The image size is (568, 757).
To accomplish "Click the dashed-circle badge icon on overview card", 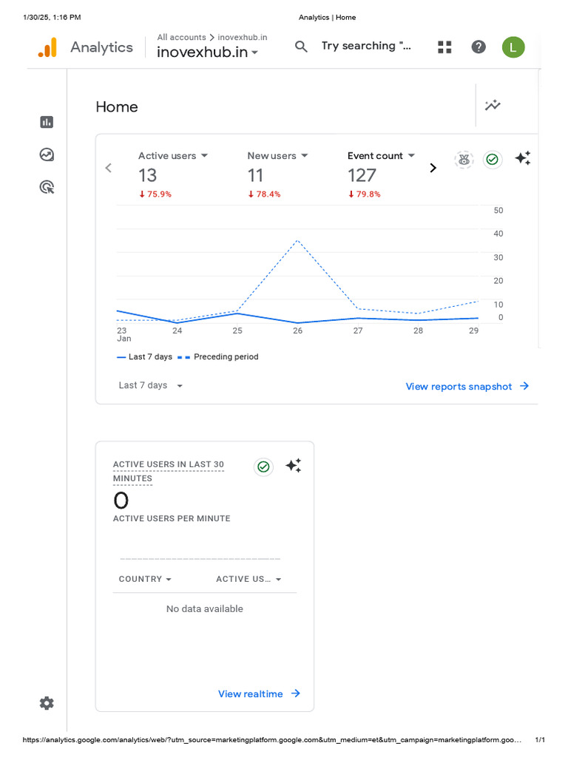I will point(464,160).
